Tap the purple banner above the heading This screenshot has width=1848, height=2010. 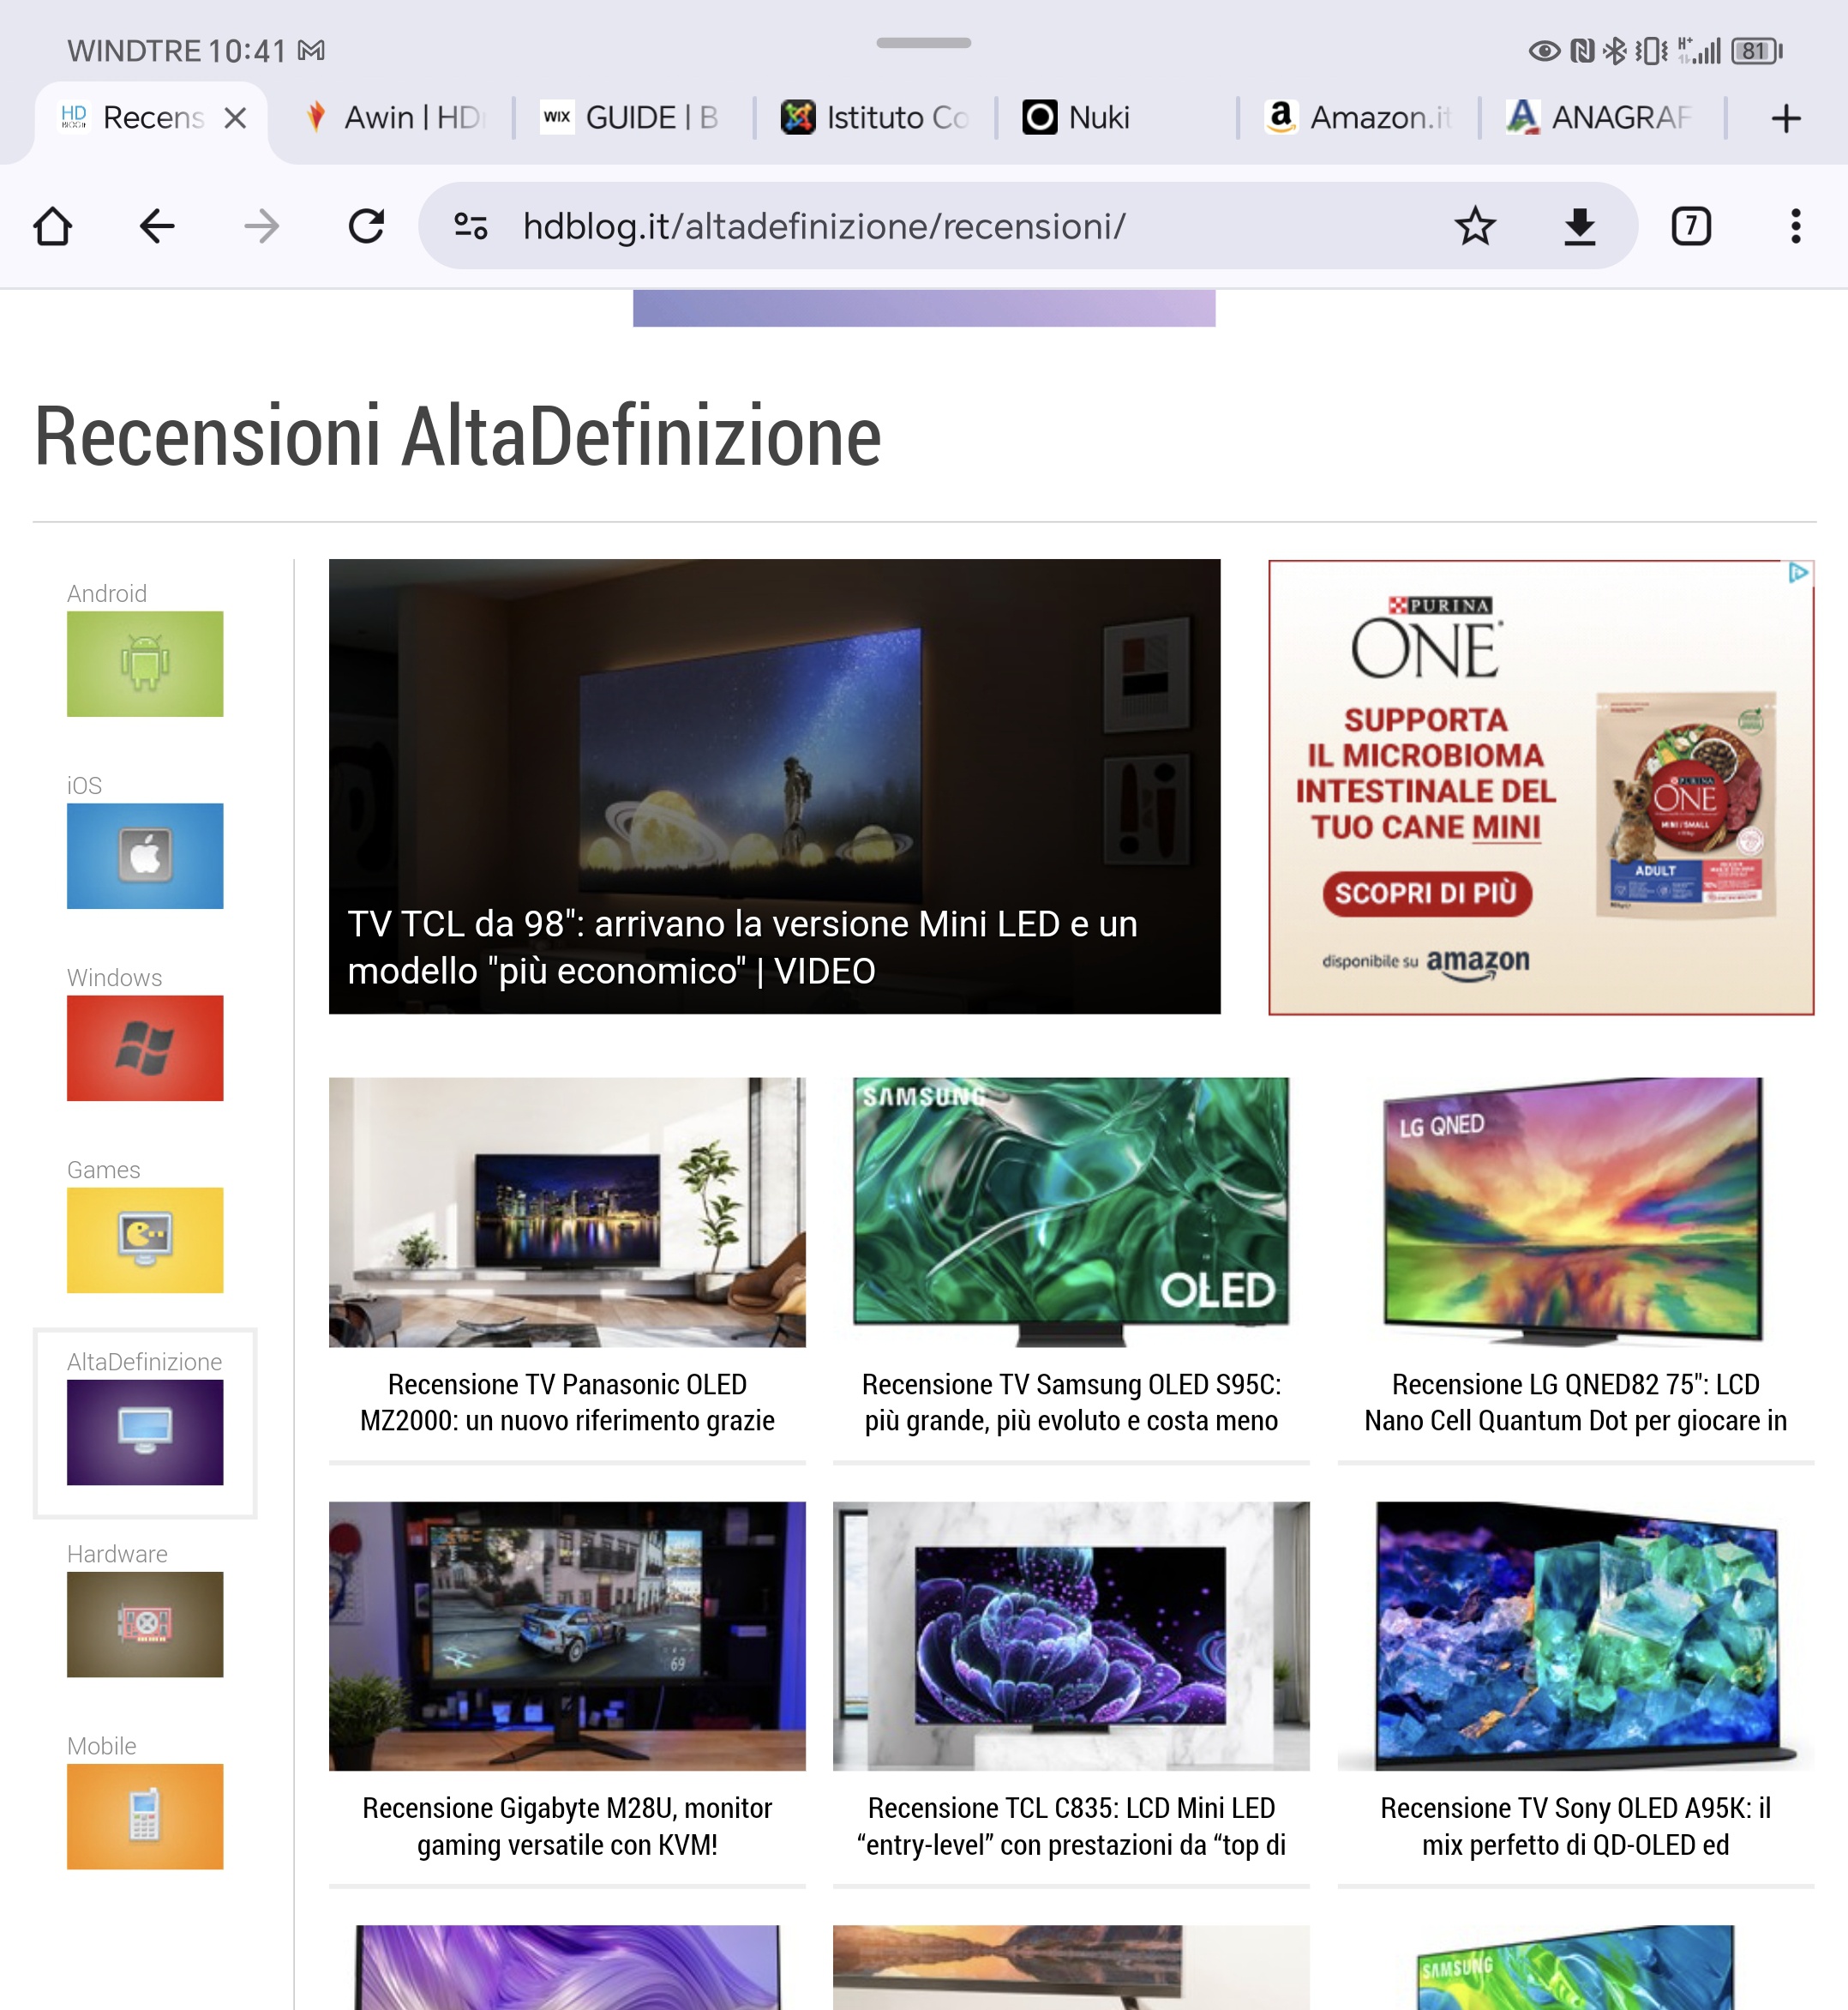point(924,308)
